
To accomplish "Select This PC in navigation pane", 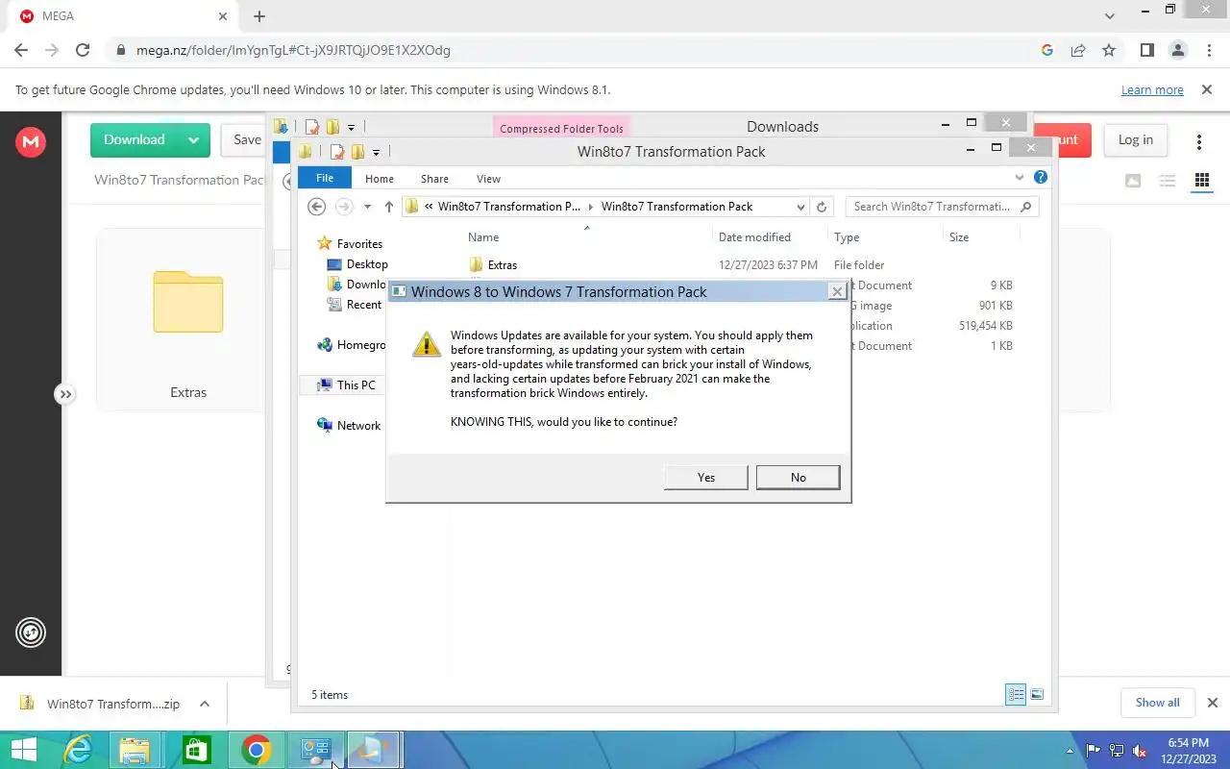I will 347,385.
